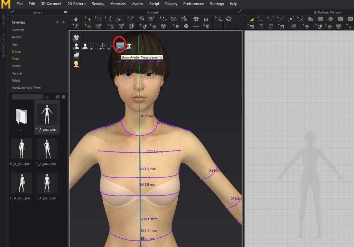Select the Ellipse pattern tool
The height and width of the screenshot is (247, 354).
[x=330, y=19]
